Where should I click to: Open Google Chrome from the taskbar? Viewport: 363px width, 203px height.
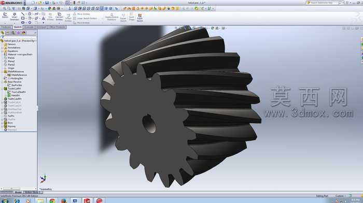52,201
